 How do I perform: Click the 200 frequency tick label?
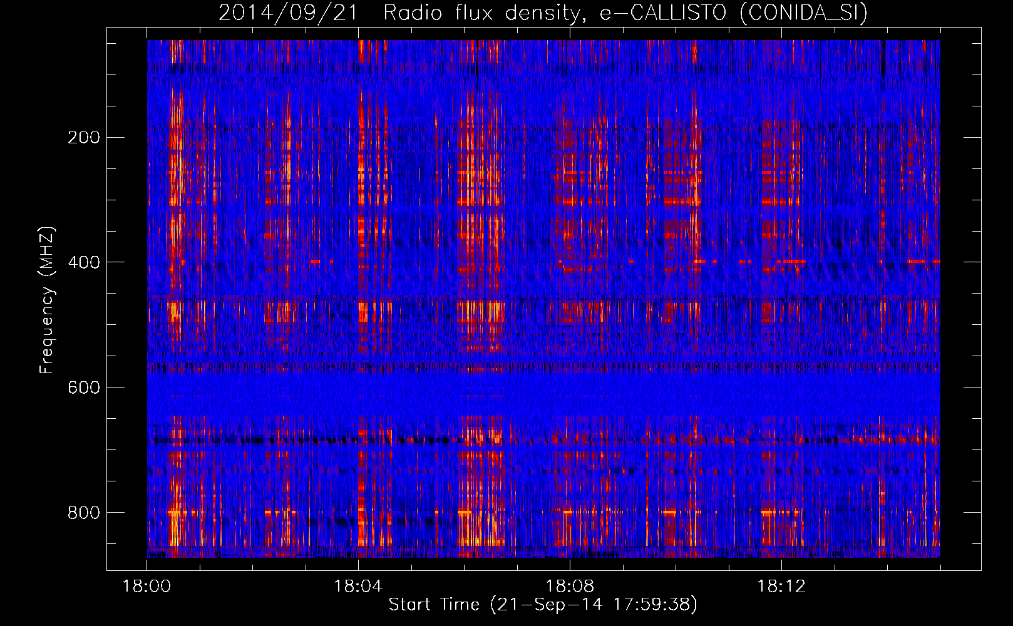coord(84,138)
